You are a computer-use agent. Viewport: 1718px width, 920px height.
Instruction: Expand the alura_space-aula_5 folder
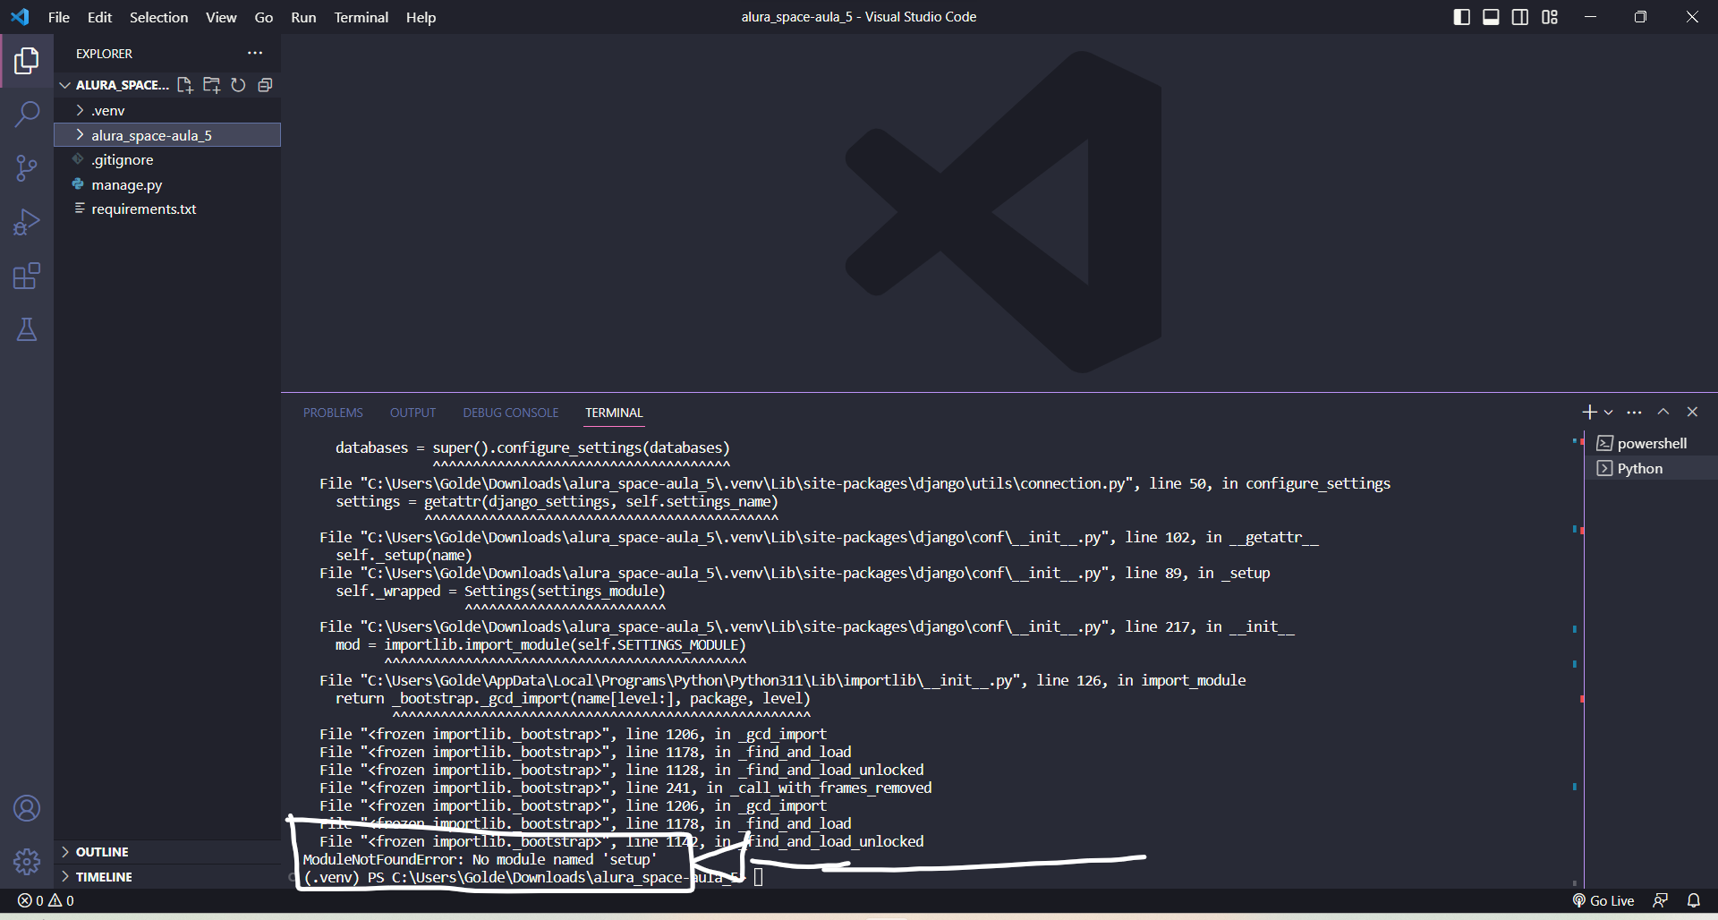click(167, 135)
